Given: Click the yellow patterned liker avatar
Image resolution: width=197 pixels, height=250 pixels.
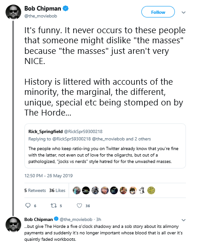Looking at the screenshot, I should click(151, 190).
